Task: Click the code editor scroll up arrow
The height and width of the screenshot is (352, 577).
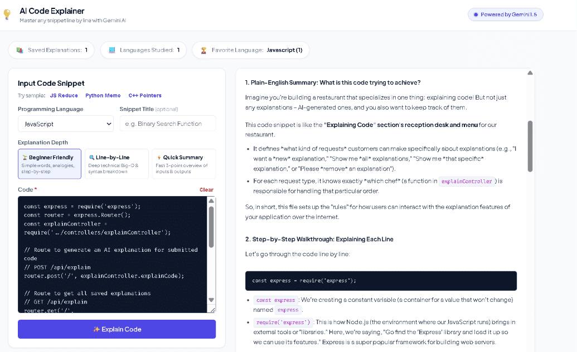Action: (211, 201)
